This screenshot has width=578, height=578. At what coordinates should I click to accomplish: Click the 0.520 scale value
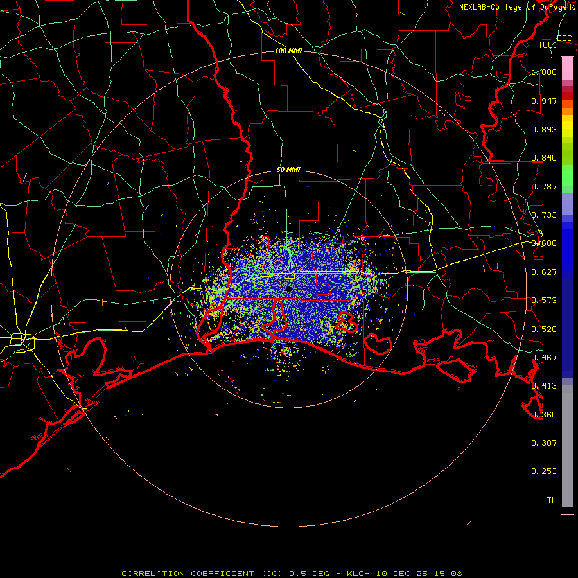(x=544, y=329)
